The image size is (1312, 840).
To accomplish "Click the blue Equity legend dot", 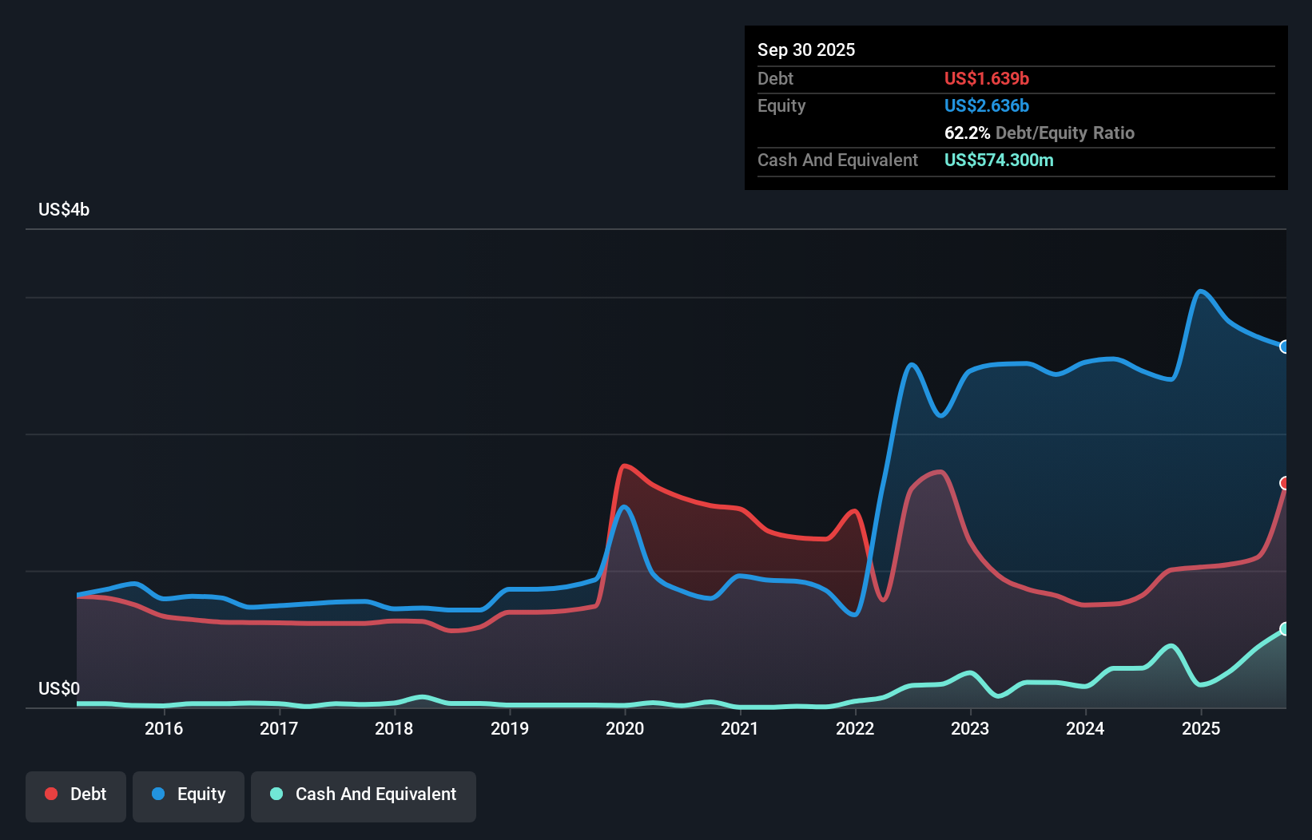I will pyautogui.click(x=158, y=794).
